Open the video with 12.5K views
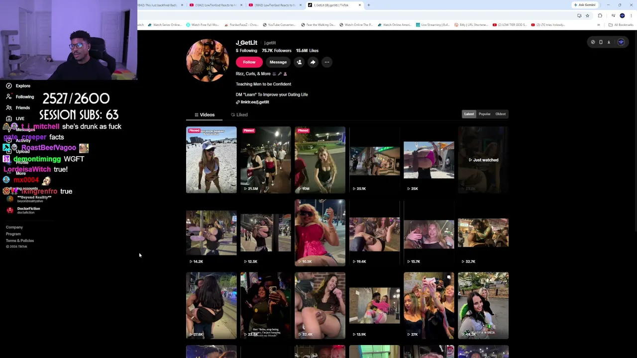 point(266,233)
